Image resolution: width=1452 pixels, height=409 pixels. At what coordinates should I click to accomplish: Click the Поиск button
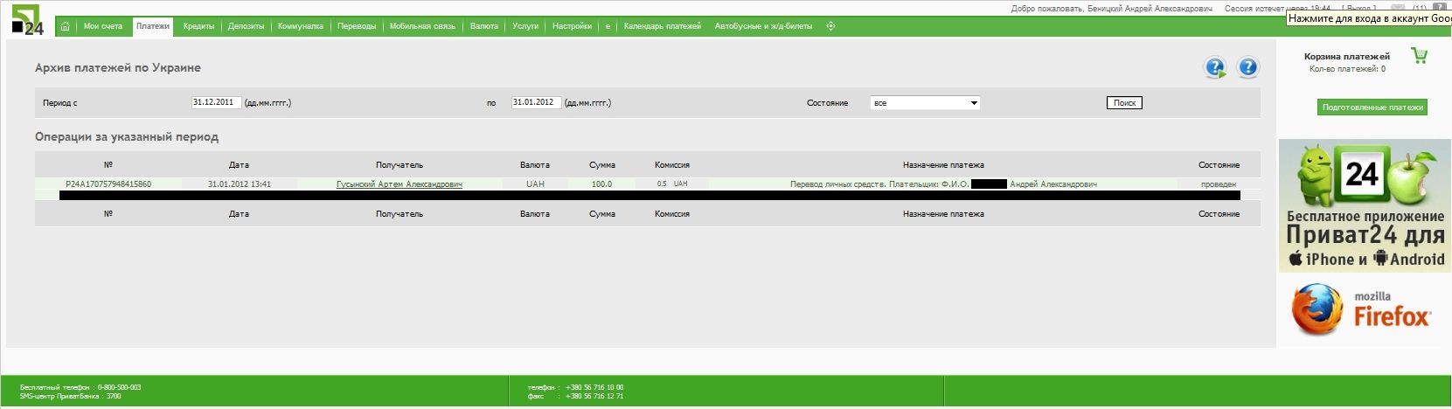(1124, 103)
